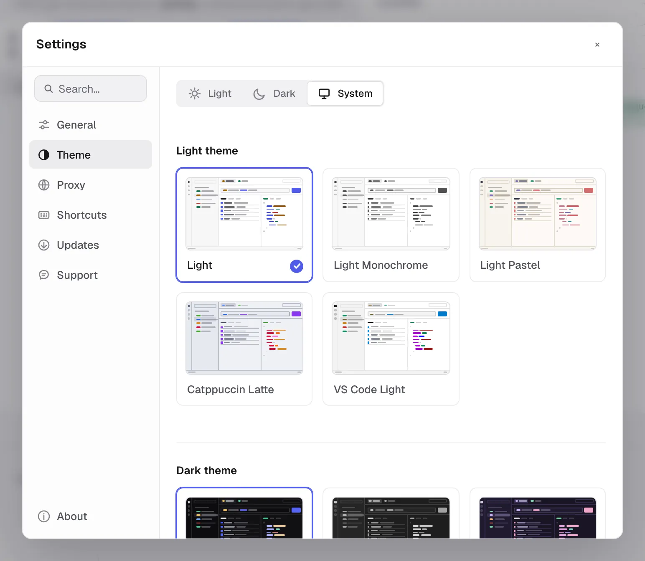Open the Shortcuts settings section
Image resolution: width=645 pixels, height=561 pixels.
click(x=91, y=215)
